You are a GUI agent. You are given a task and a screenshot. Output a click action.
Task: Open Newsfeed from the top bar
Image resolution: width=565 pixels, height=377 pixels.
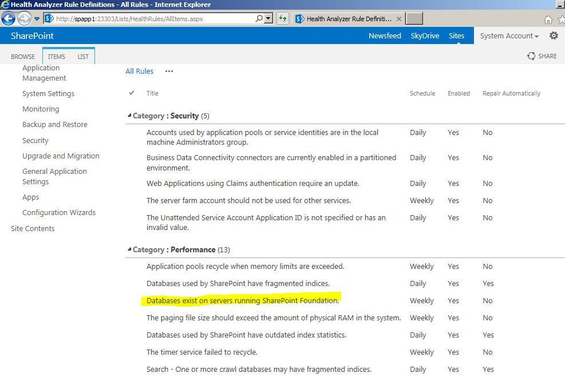pos(385,35)
